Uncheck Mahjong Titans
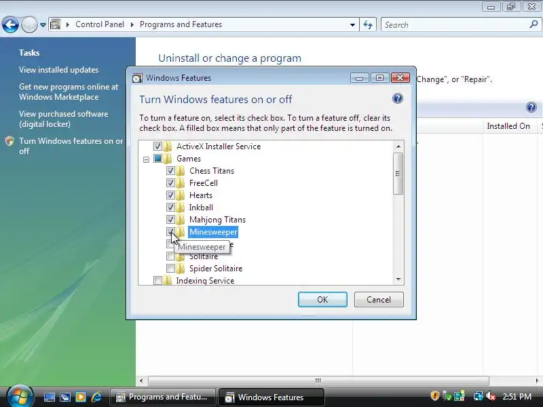This screenshot has height=407, width=543. tap(170, 219)
